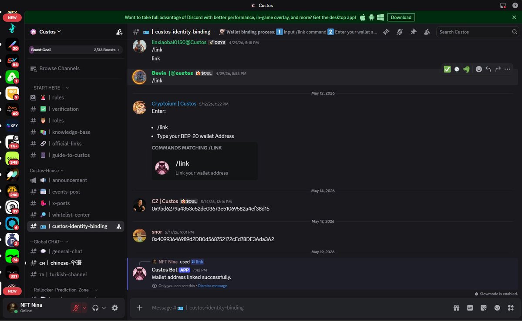Open the Threads icon in channel header
The width and height of the screenshot is (522, 321).
coord(386,32)
